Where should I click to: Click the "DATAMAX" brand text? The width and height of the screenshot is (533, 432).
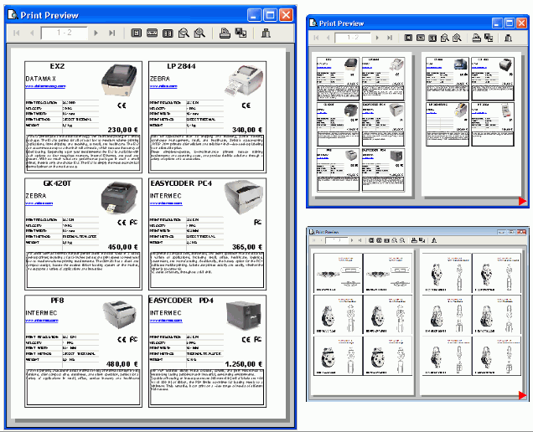40,79
